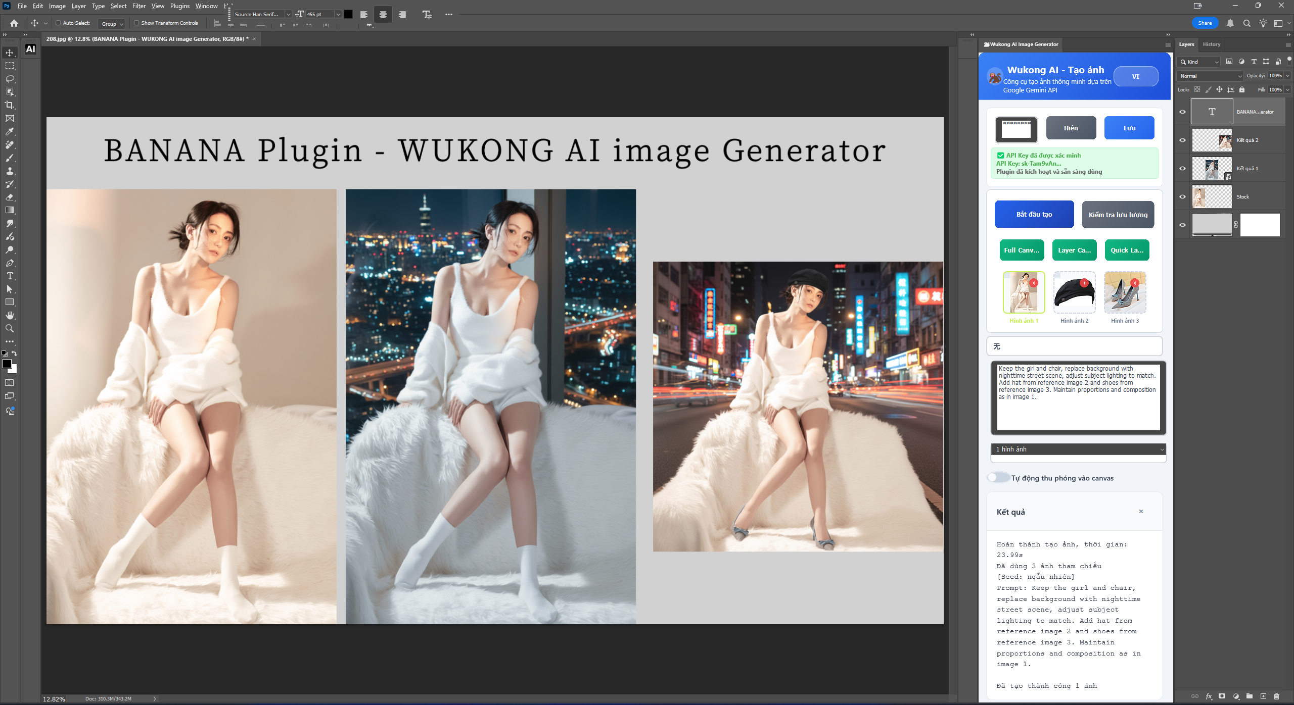Screen dimensions: 1294x705
Task: Select the Hand tool
Action: (x=10, y=315)
